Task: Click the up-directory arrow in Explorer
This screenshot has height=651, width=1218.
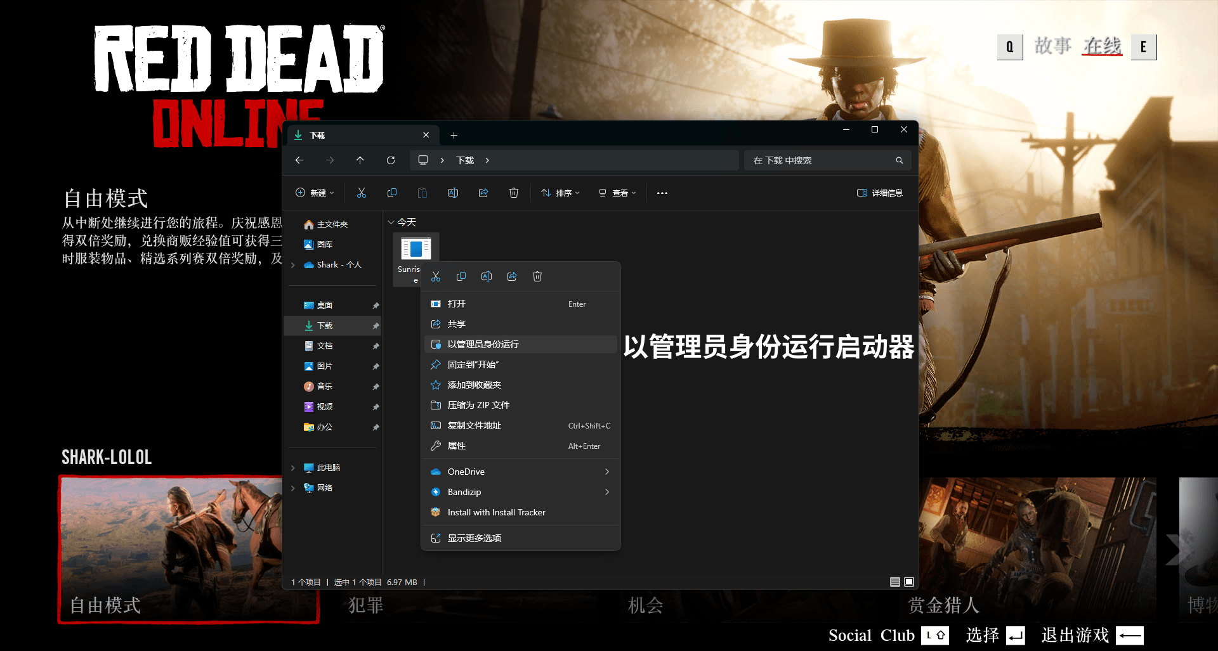Action: (360, 160)
